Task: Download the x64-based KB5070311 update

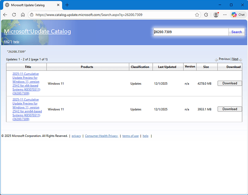Action: click(x=230, y=83)
